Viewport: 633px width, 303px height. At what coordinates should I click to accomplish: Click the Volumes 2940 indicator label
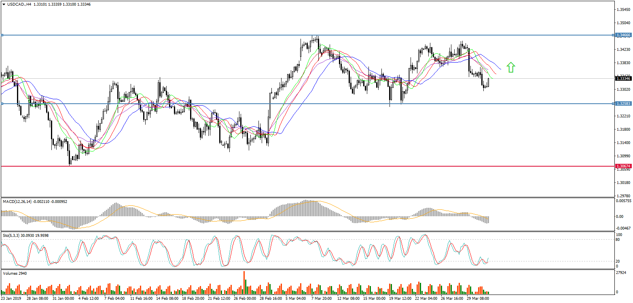pos(15,273)
